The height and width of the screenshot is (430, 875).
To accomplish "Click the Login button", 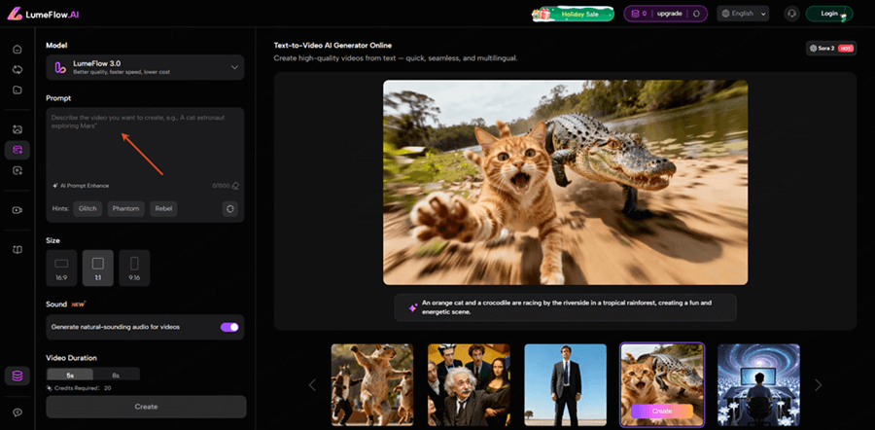I will (x=829, y=14).
